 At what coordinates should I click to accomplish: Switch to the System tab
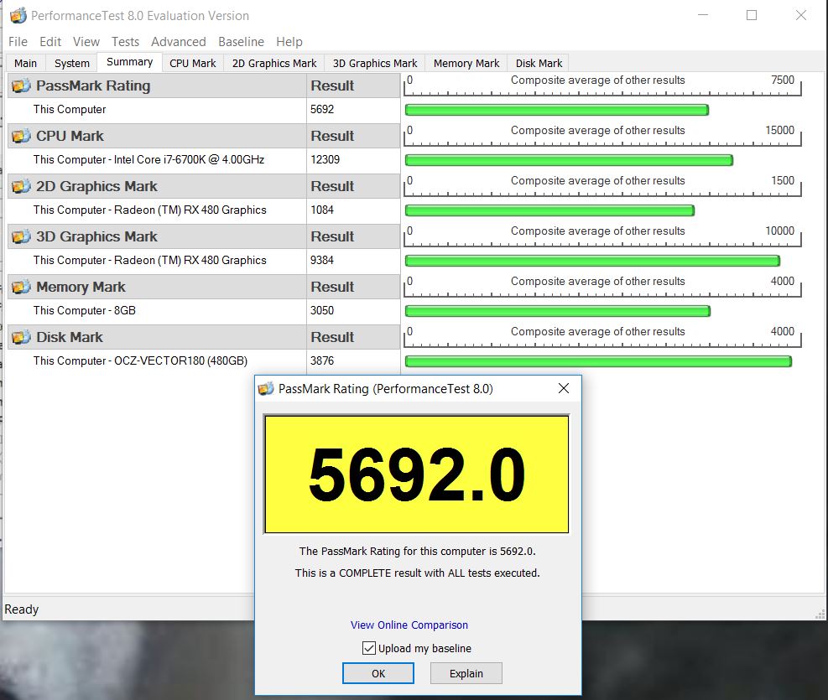[72, 64]
